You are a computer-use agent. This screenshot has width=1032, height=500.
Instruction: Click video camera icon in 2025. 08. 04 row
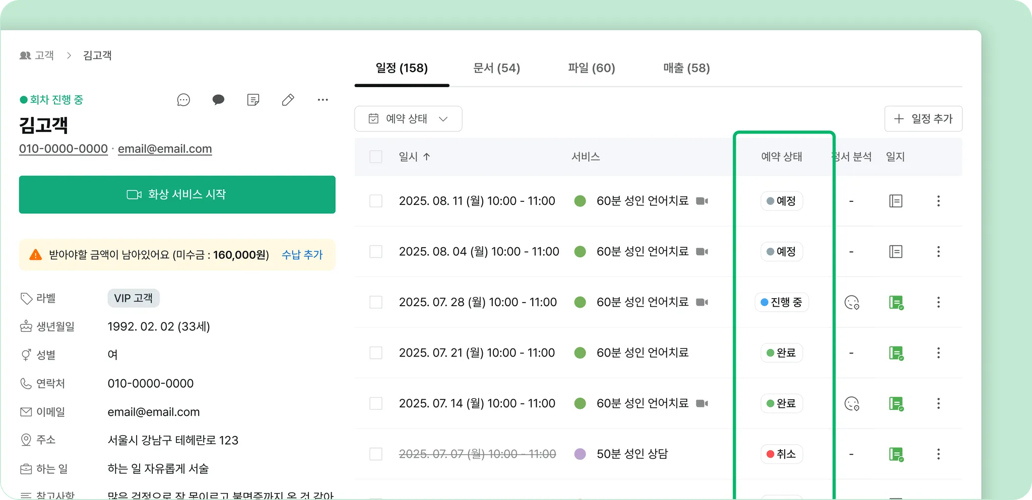(702, 251)
